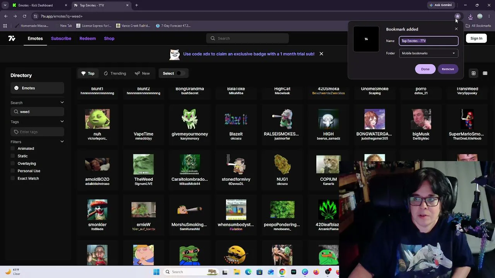The width and height of the screenshot is (495, 278).
Task: Click the Enter tags input field
Action: (37, 132)
